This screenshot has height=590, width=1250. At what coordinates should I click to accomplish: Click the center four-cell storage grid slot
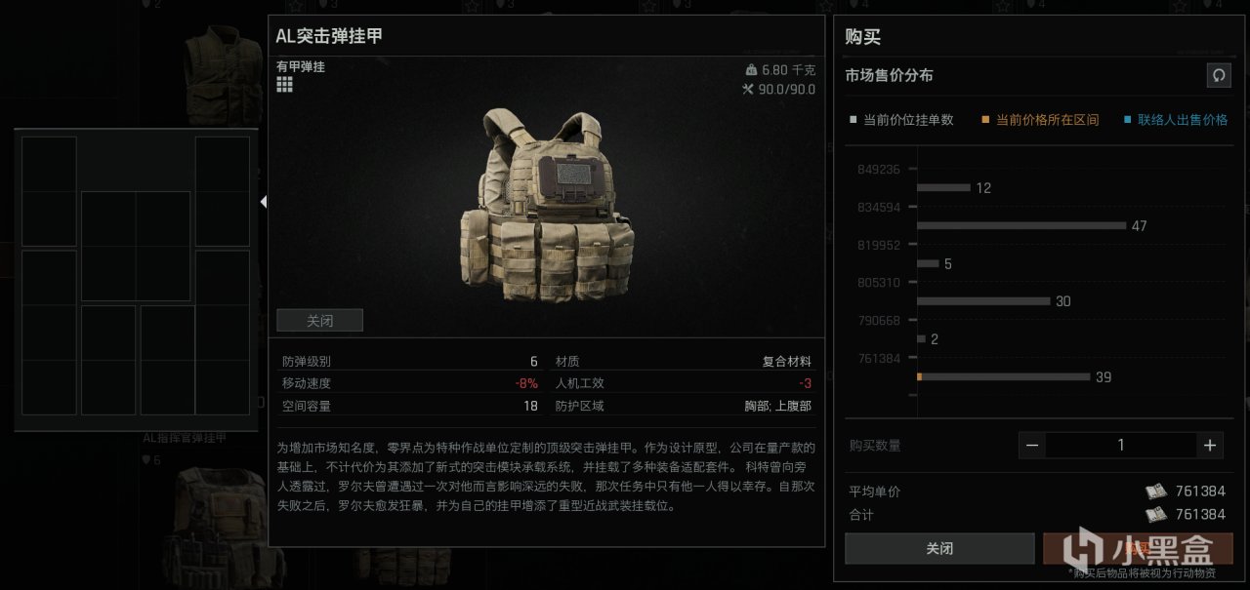(x=136, y=246)
